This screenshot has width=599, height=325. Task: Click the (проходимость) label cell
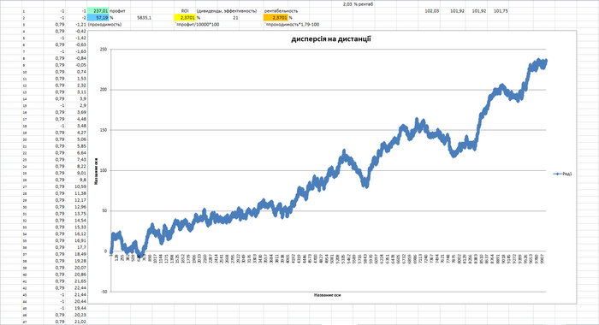(x=104, y=25)
